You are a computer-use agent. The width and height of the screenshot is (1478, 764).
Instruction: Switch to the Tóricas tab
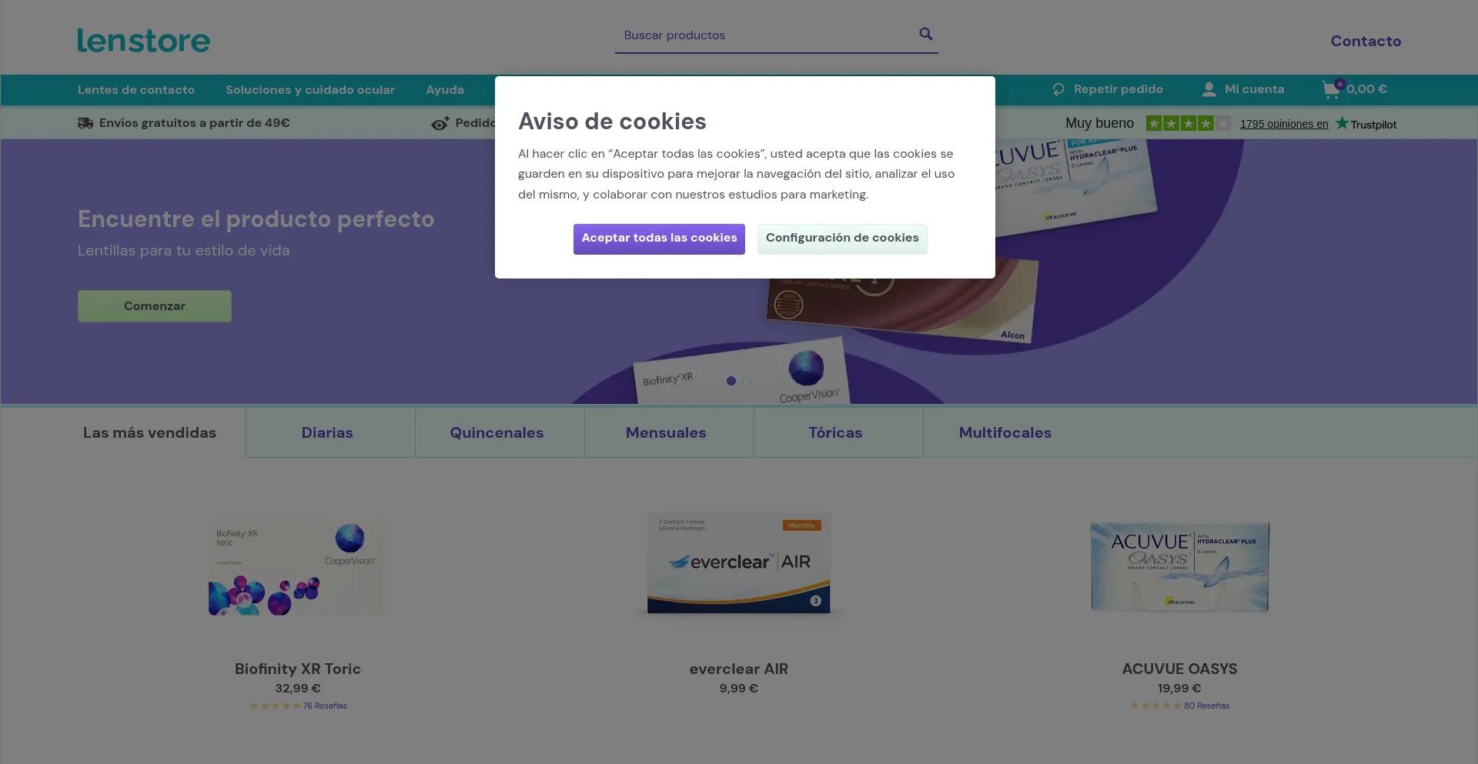835,432
